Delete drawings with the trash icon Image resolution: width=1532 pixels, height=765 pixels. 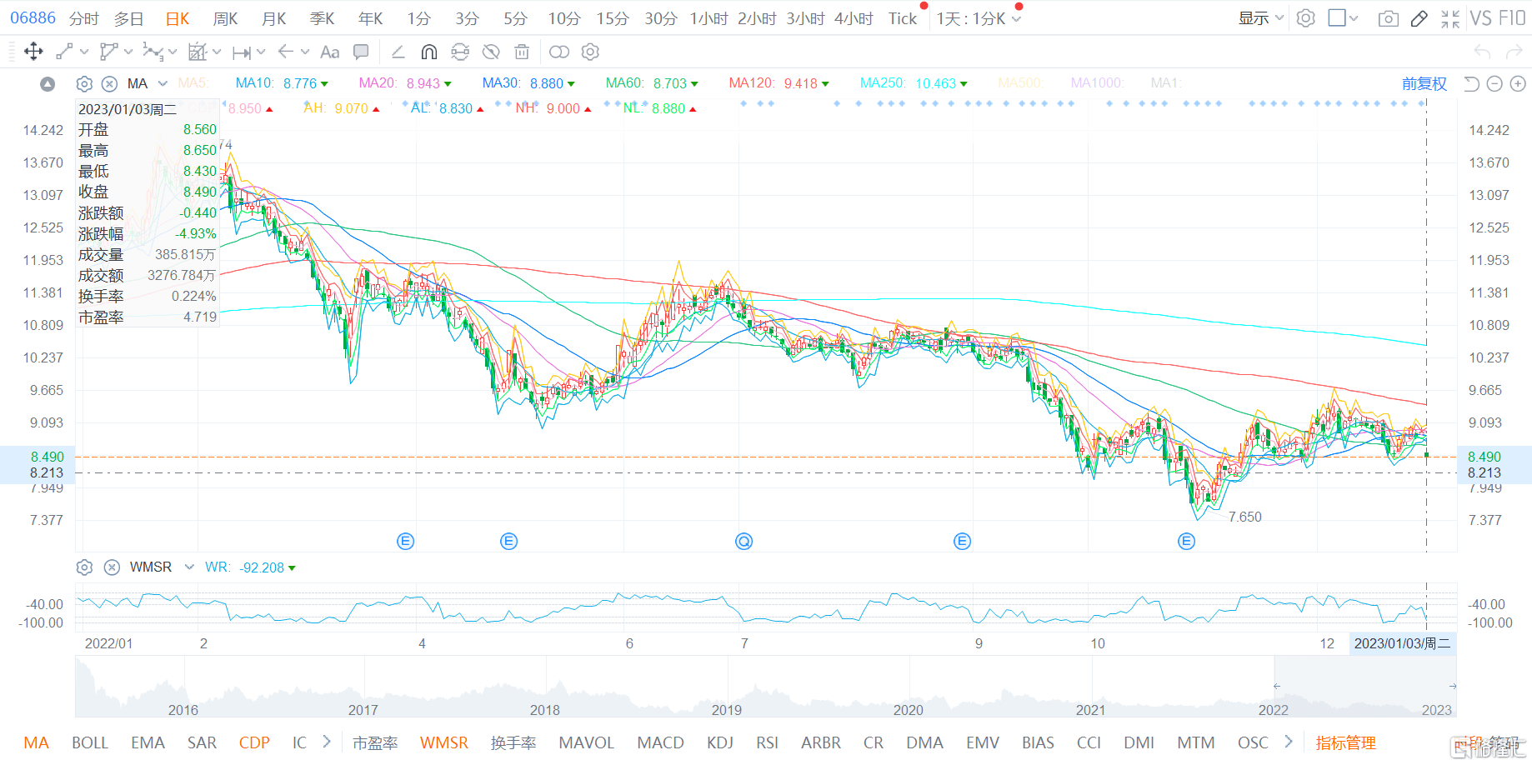point(522,52)
